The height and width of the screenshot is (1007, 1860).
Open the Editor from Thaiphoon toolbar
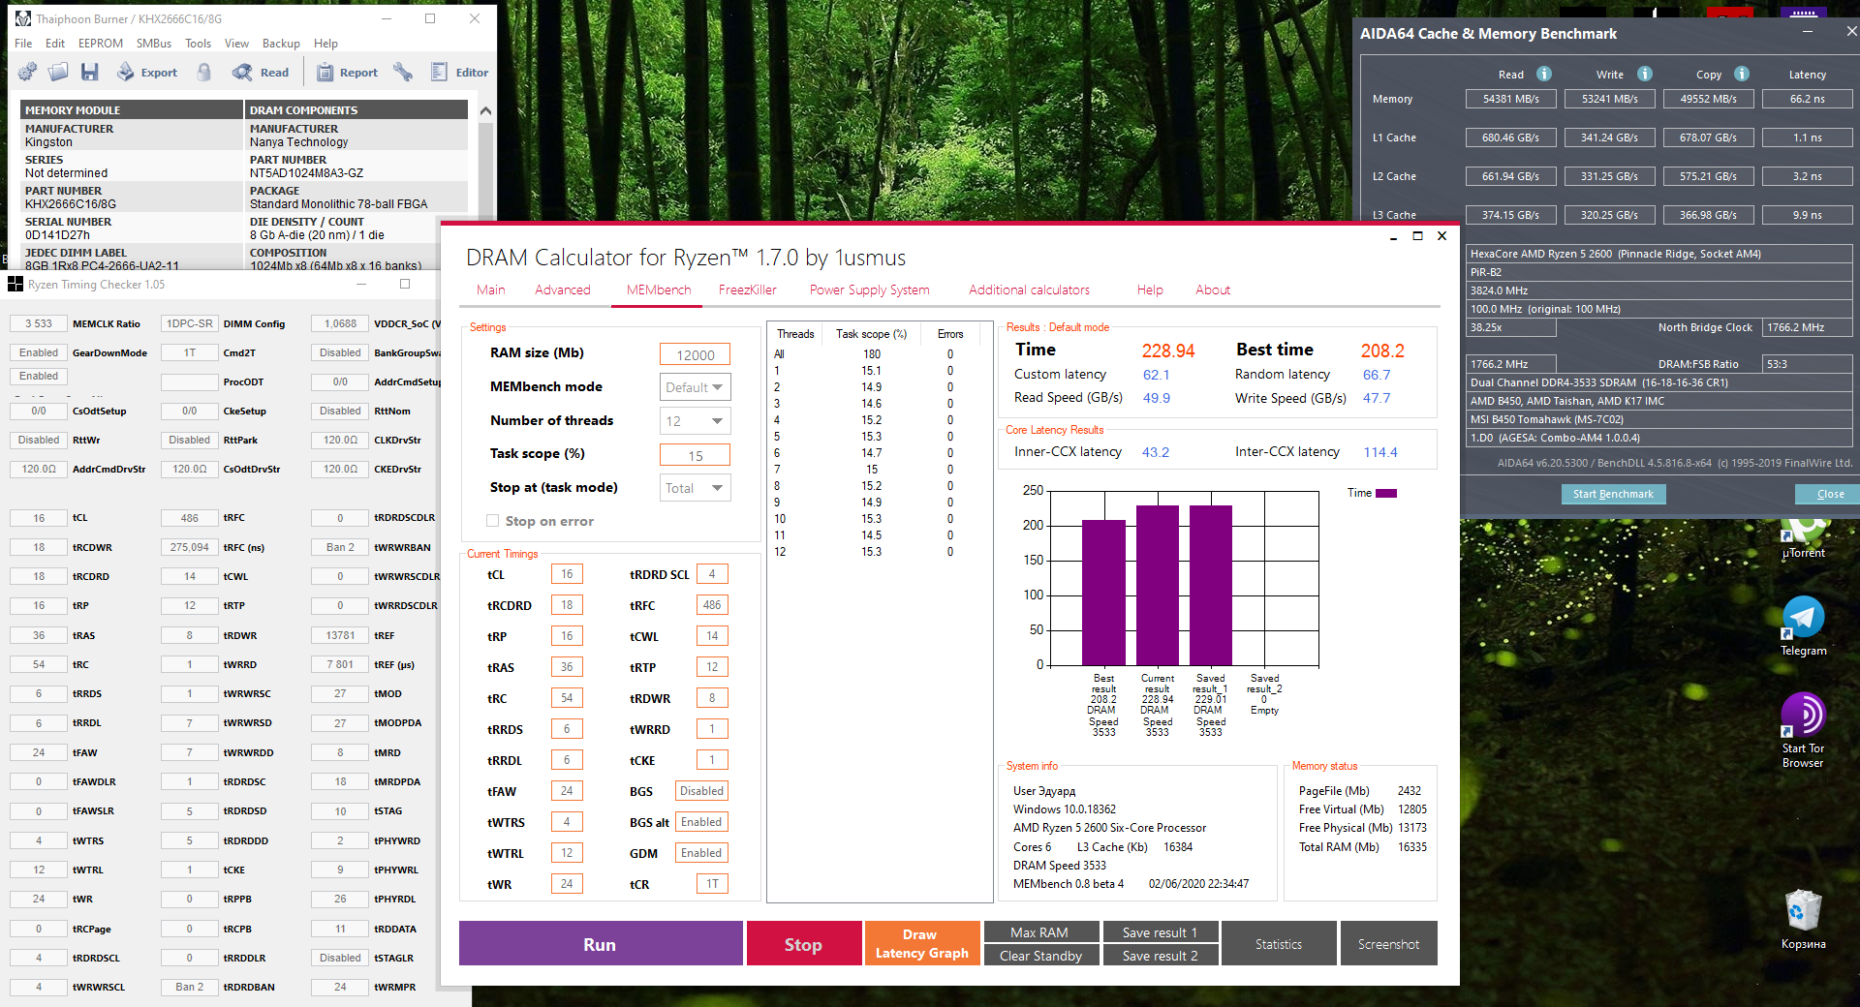click(459, 72)
